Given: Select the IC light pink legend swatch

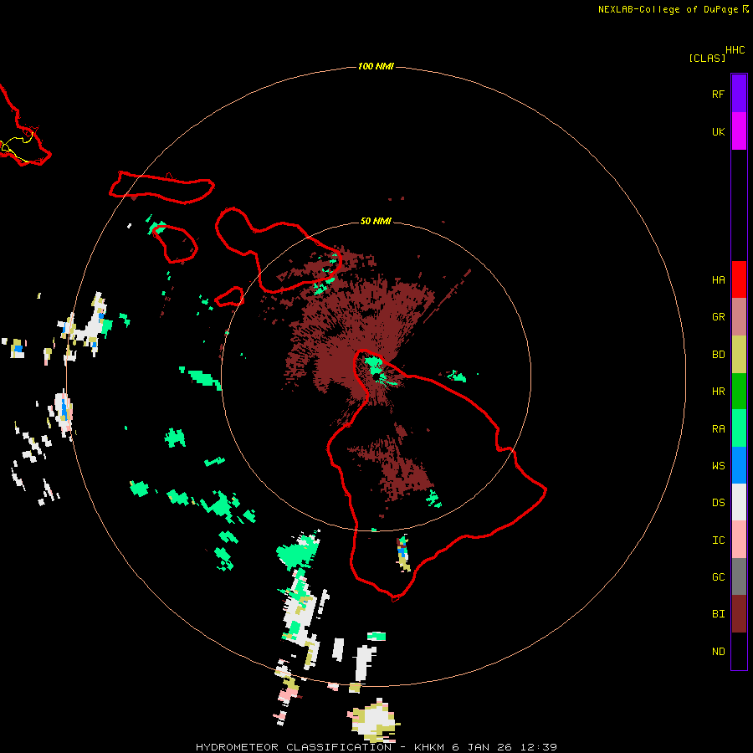Looking at the screenshot, I should (739, 540).
